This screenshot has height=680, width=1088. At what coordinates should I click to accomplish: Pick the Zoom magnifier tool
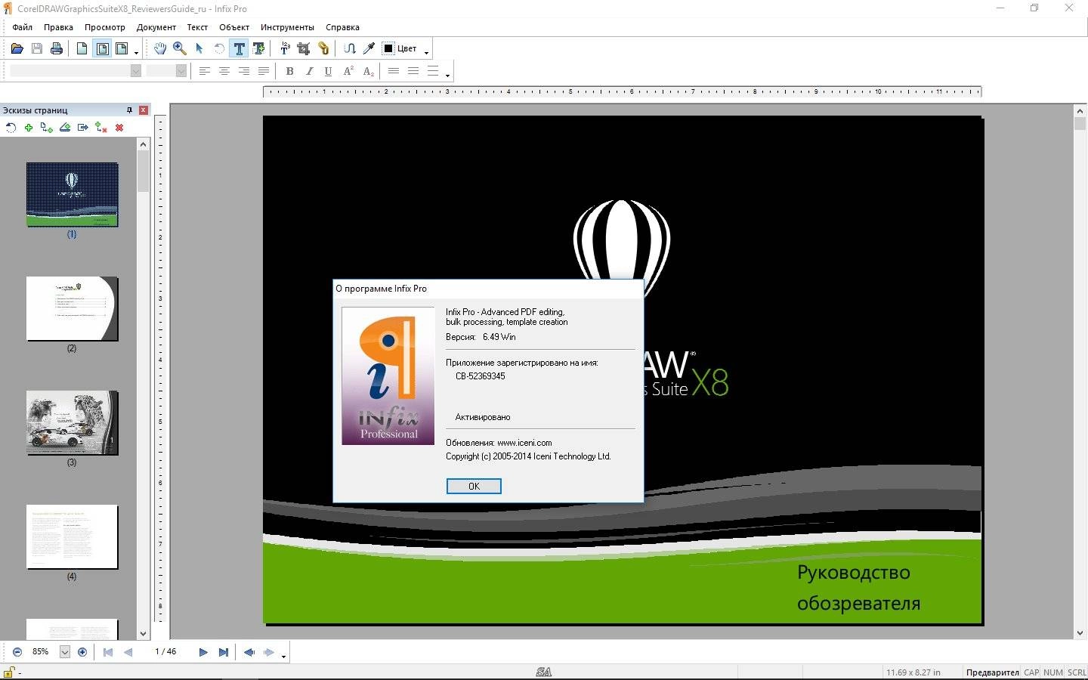[180, 48]
